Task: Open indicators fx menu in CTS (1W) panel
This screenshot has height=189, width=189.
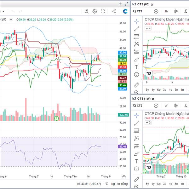Action: point(186,106)
